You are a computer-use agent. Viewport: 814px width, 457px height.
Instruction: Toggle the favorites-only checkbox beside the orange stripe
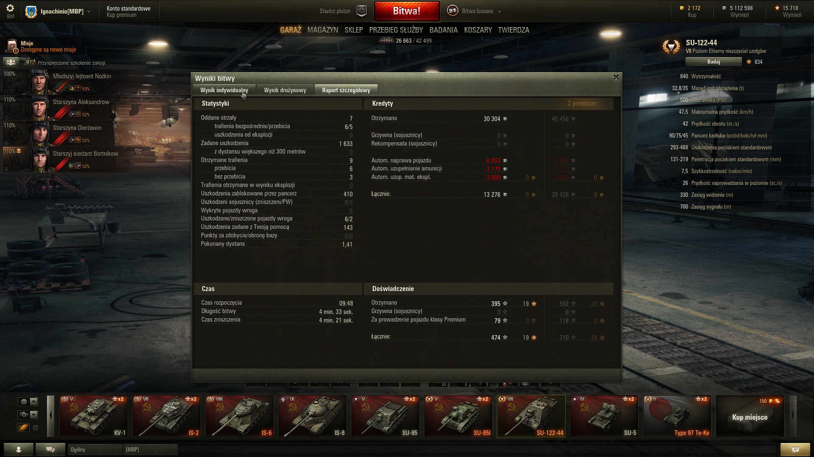(x=36, y=428)
